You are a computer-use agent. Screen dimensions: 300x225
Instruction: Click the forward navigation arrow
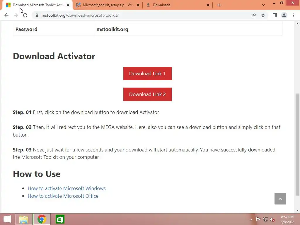click(16, 15)
